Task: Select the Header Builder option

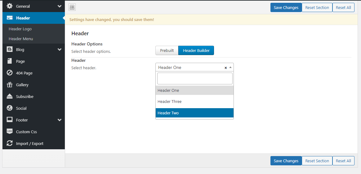Action: (x=196, y=50)
